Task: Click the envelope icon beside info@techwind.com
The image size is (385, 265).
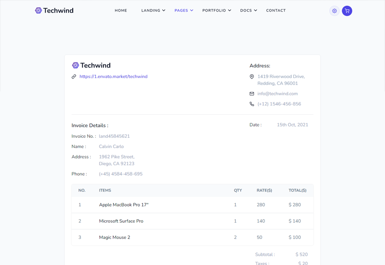Action: pyautogui.click(x=252, y=93)
